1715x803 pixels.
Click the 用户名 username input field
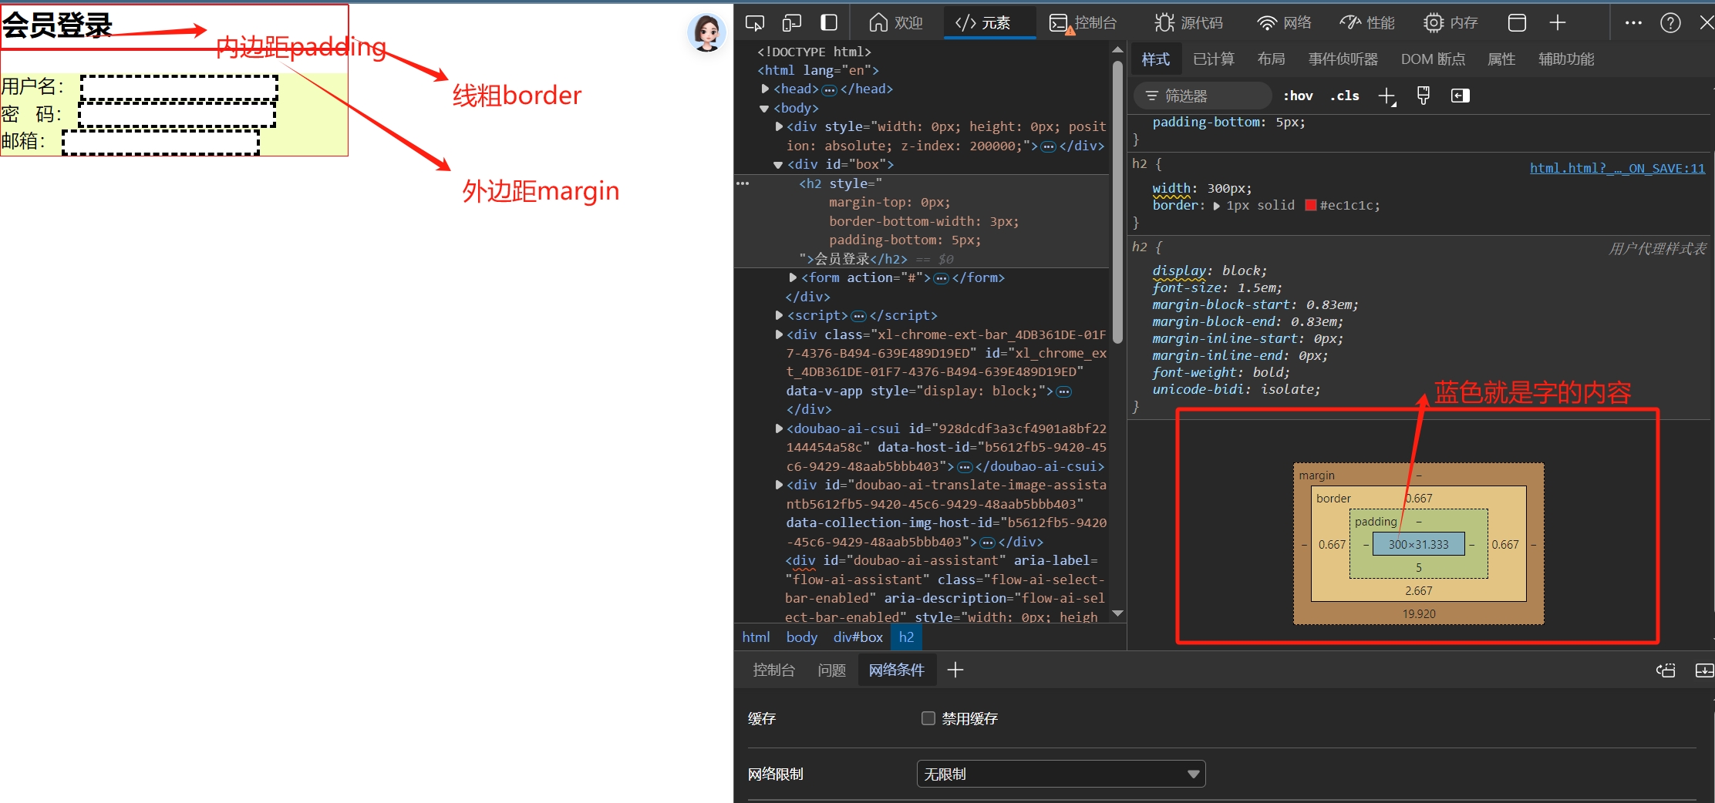[x=180, y=89]
